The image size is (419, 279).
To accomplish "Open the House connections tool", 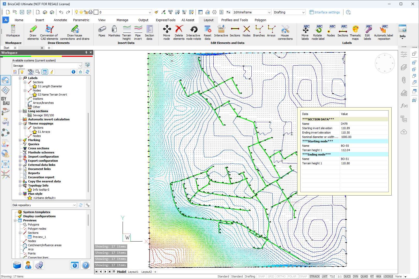I will (285, 32).
